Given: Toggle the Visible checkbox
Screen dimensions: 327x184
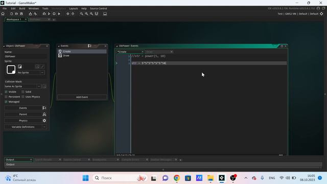Looking at the screenshot, I should [x=6, y=92].
